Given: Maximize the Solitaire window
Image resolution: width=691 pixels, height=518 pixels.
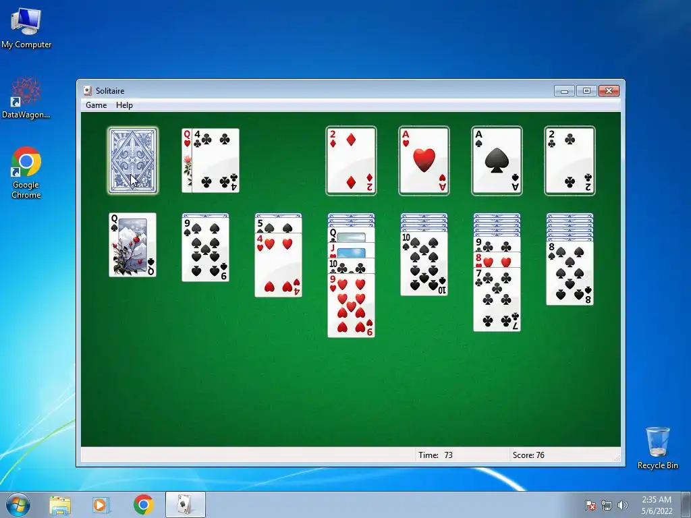Looking at the screenshot, I should [x=586, y=91].
